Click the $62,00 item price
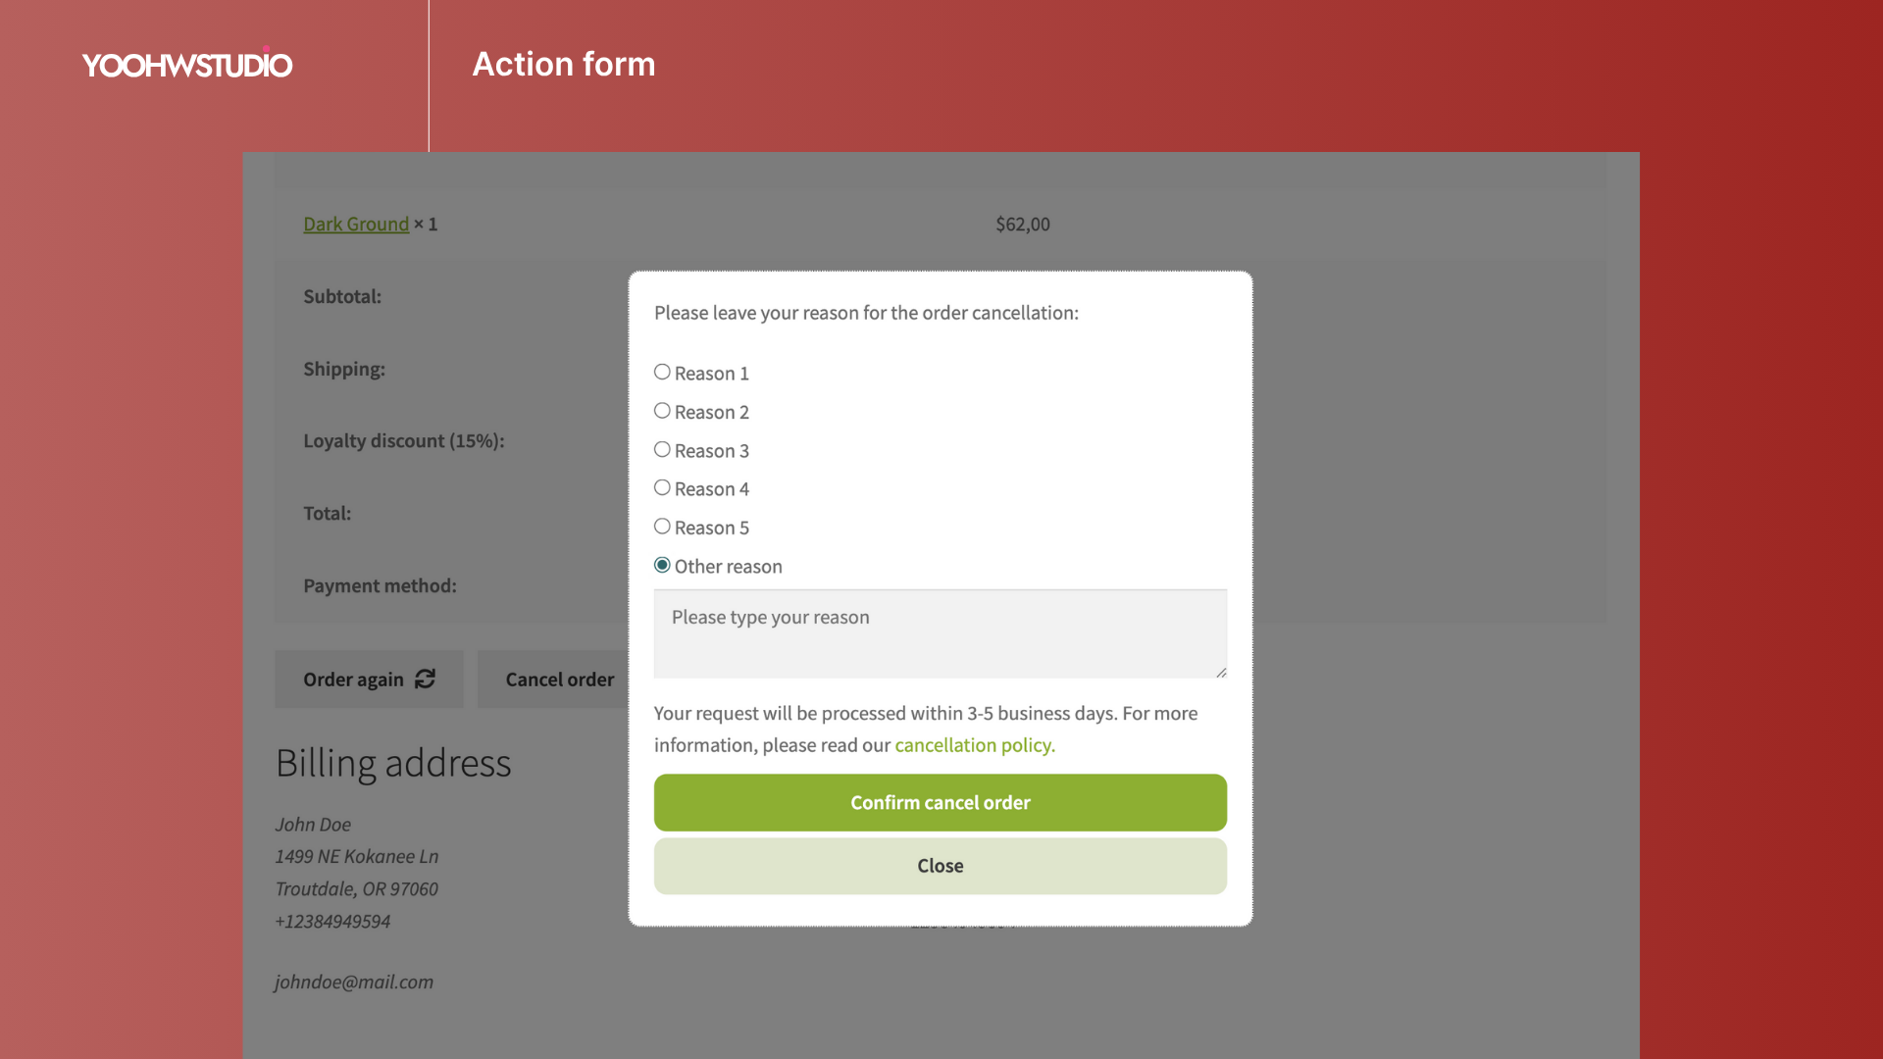This screenshot has height=1059, width=1883. coord(1023,225)
